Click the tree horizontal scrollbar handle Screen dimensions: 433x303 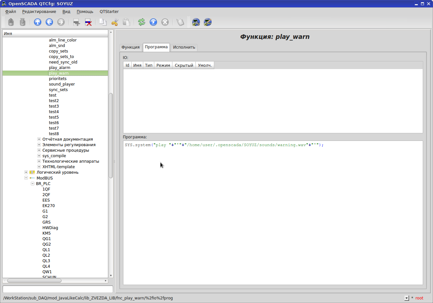34,281
